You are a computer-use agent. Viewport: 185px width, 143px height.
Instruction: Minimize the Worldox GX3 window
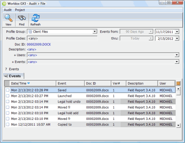pos(162,3)
